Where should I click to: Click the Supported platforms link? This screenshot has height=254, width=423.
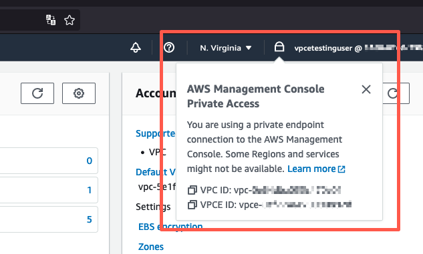(156, 133)
